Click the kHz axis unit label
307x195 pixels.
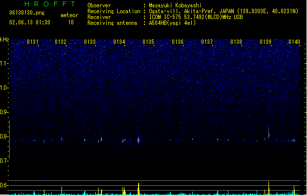[4, 39]
